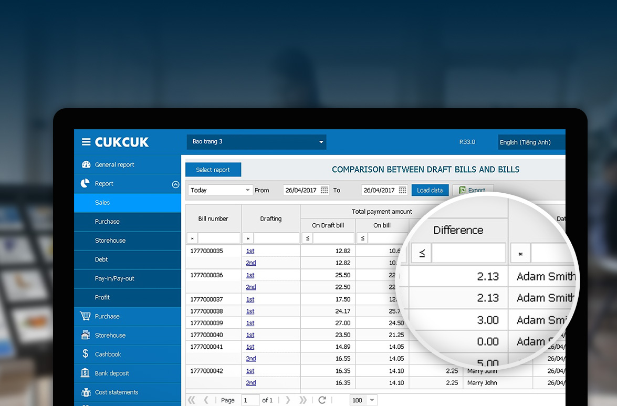Open 1st draft of bill 1777000039
Image resolution: width=617 pixels, height=406 pixels.
250,322
